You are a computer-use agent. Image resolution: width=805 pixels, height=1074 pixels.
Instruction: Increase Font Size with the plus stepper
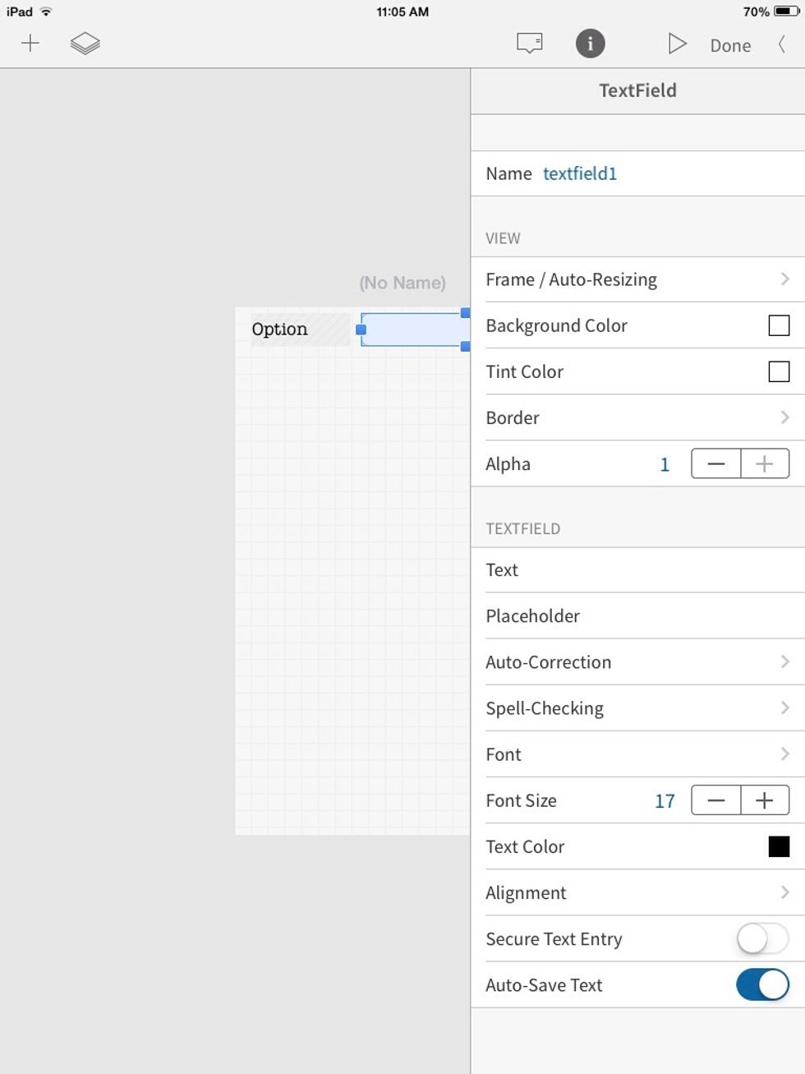pyautogui.click(x=765, y=800)
